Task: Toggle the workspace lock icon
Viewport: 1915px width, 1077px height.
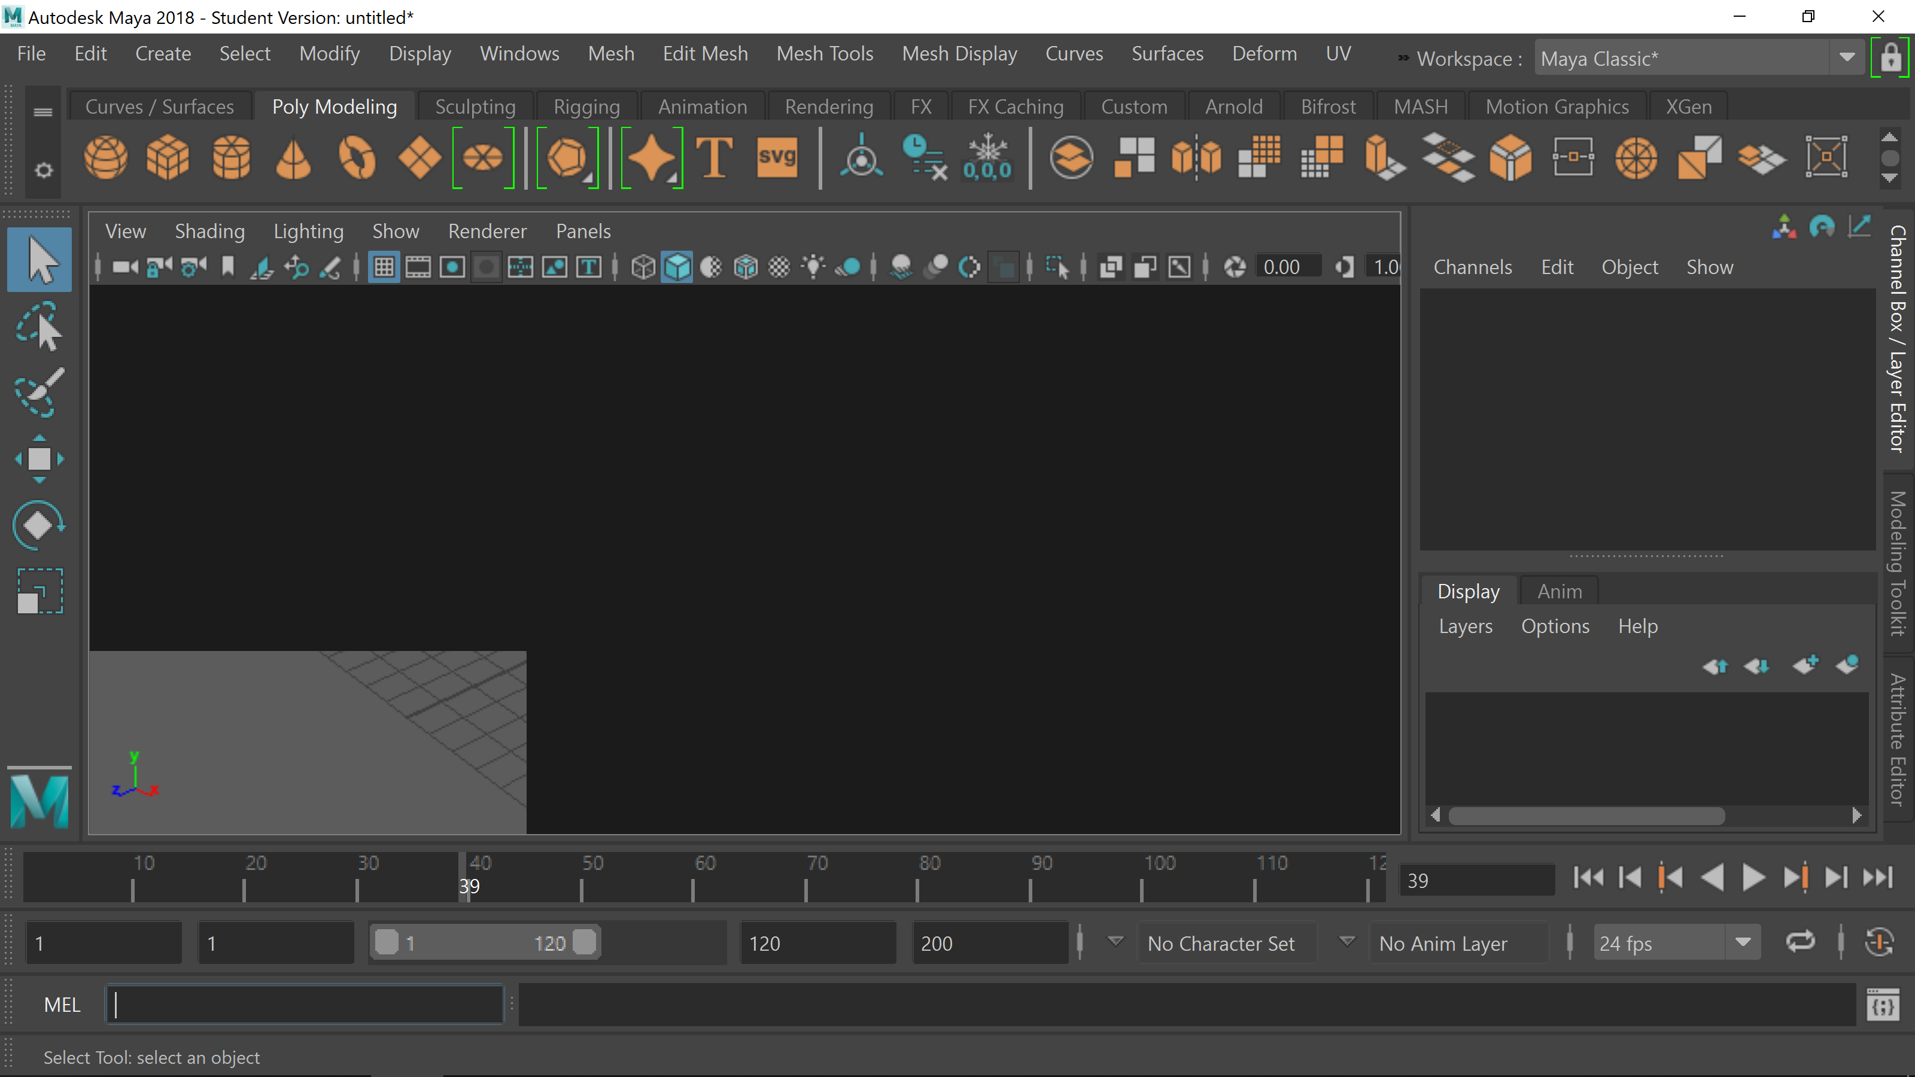Action: point(1892,58)
